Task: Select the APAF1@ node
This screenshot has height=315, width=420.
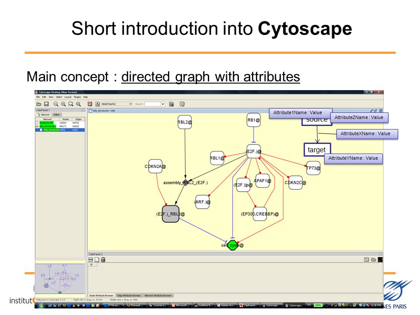Action: [x=262, y=181]
